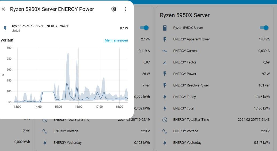
Task: Click ENERGY ApparentPower flash icon in Ryzen card
Action: (x=165, y=39)
